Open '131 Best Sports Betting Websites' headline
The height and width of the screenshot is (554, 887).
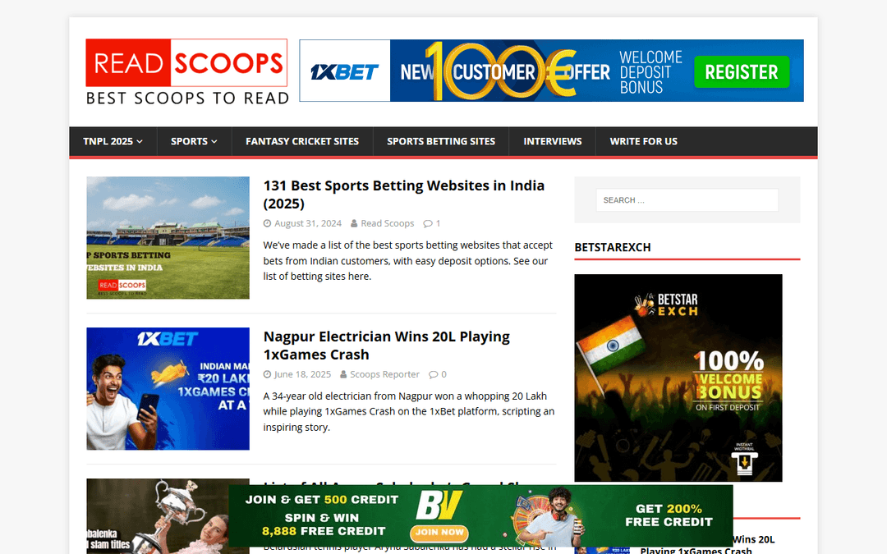[x=404, y=195]
